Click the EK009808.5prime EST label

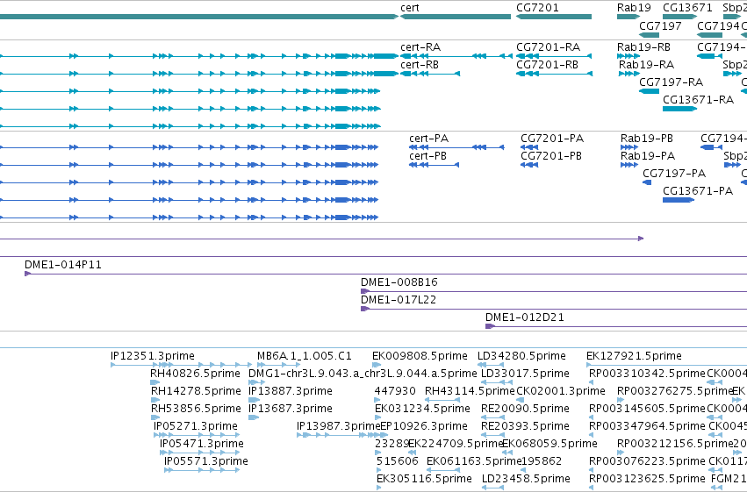pos(420,356)
